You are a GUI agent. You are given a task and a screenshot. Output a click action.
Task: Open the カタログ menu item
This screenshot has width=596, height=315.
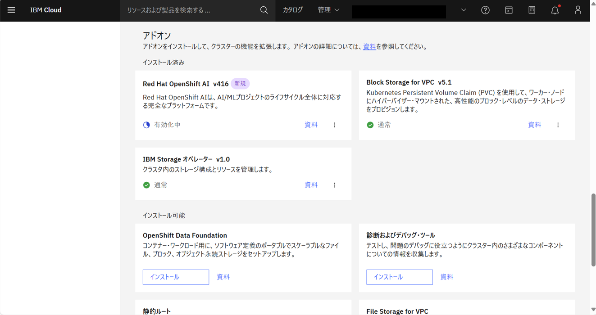[293, 10]
